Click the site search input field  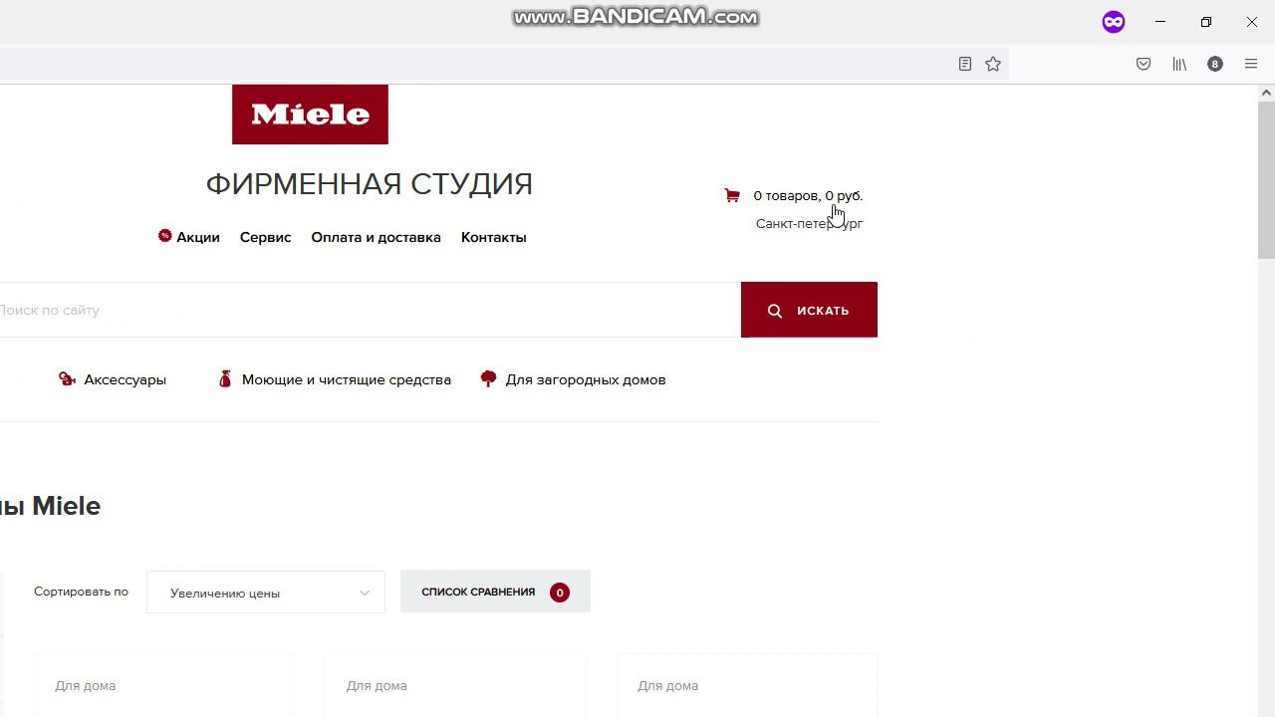[x=369, y=310]
